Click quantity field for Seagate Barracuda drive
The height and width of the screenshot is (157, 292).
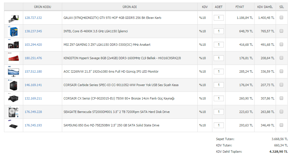(219, 112)
